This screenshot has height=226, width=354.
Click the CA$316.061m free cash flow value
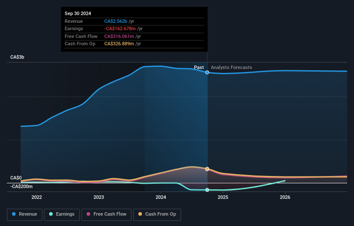pyautogui.click(x=119, y=36)
